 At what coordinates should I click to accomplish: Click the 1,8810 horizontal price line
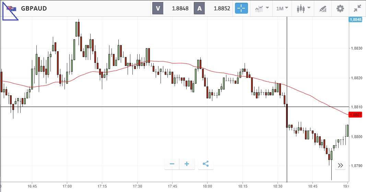(x=174, y=107)
